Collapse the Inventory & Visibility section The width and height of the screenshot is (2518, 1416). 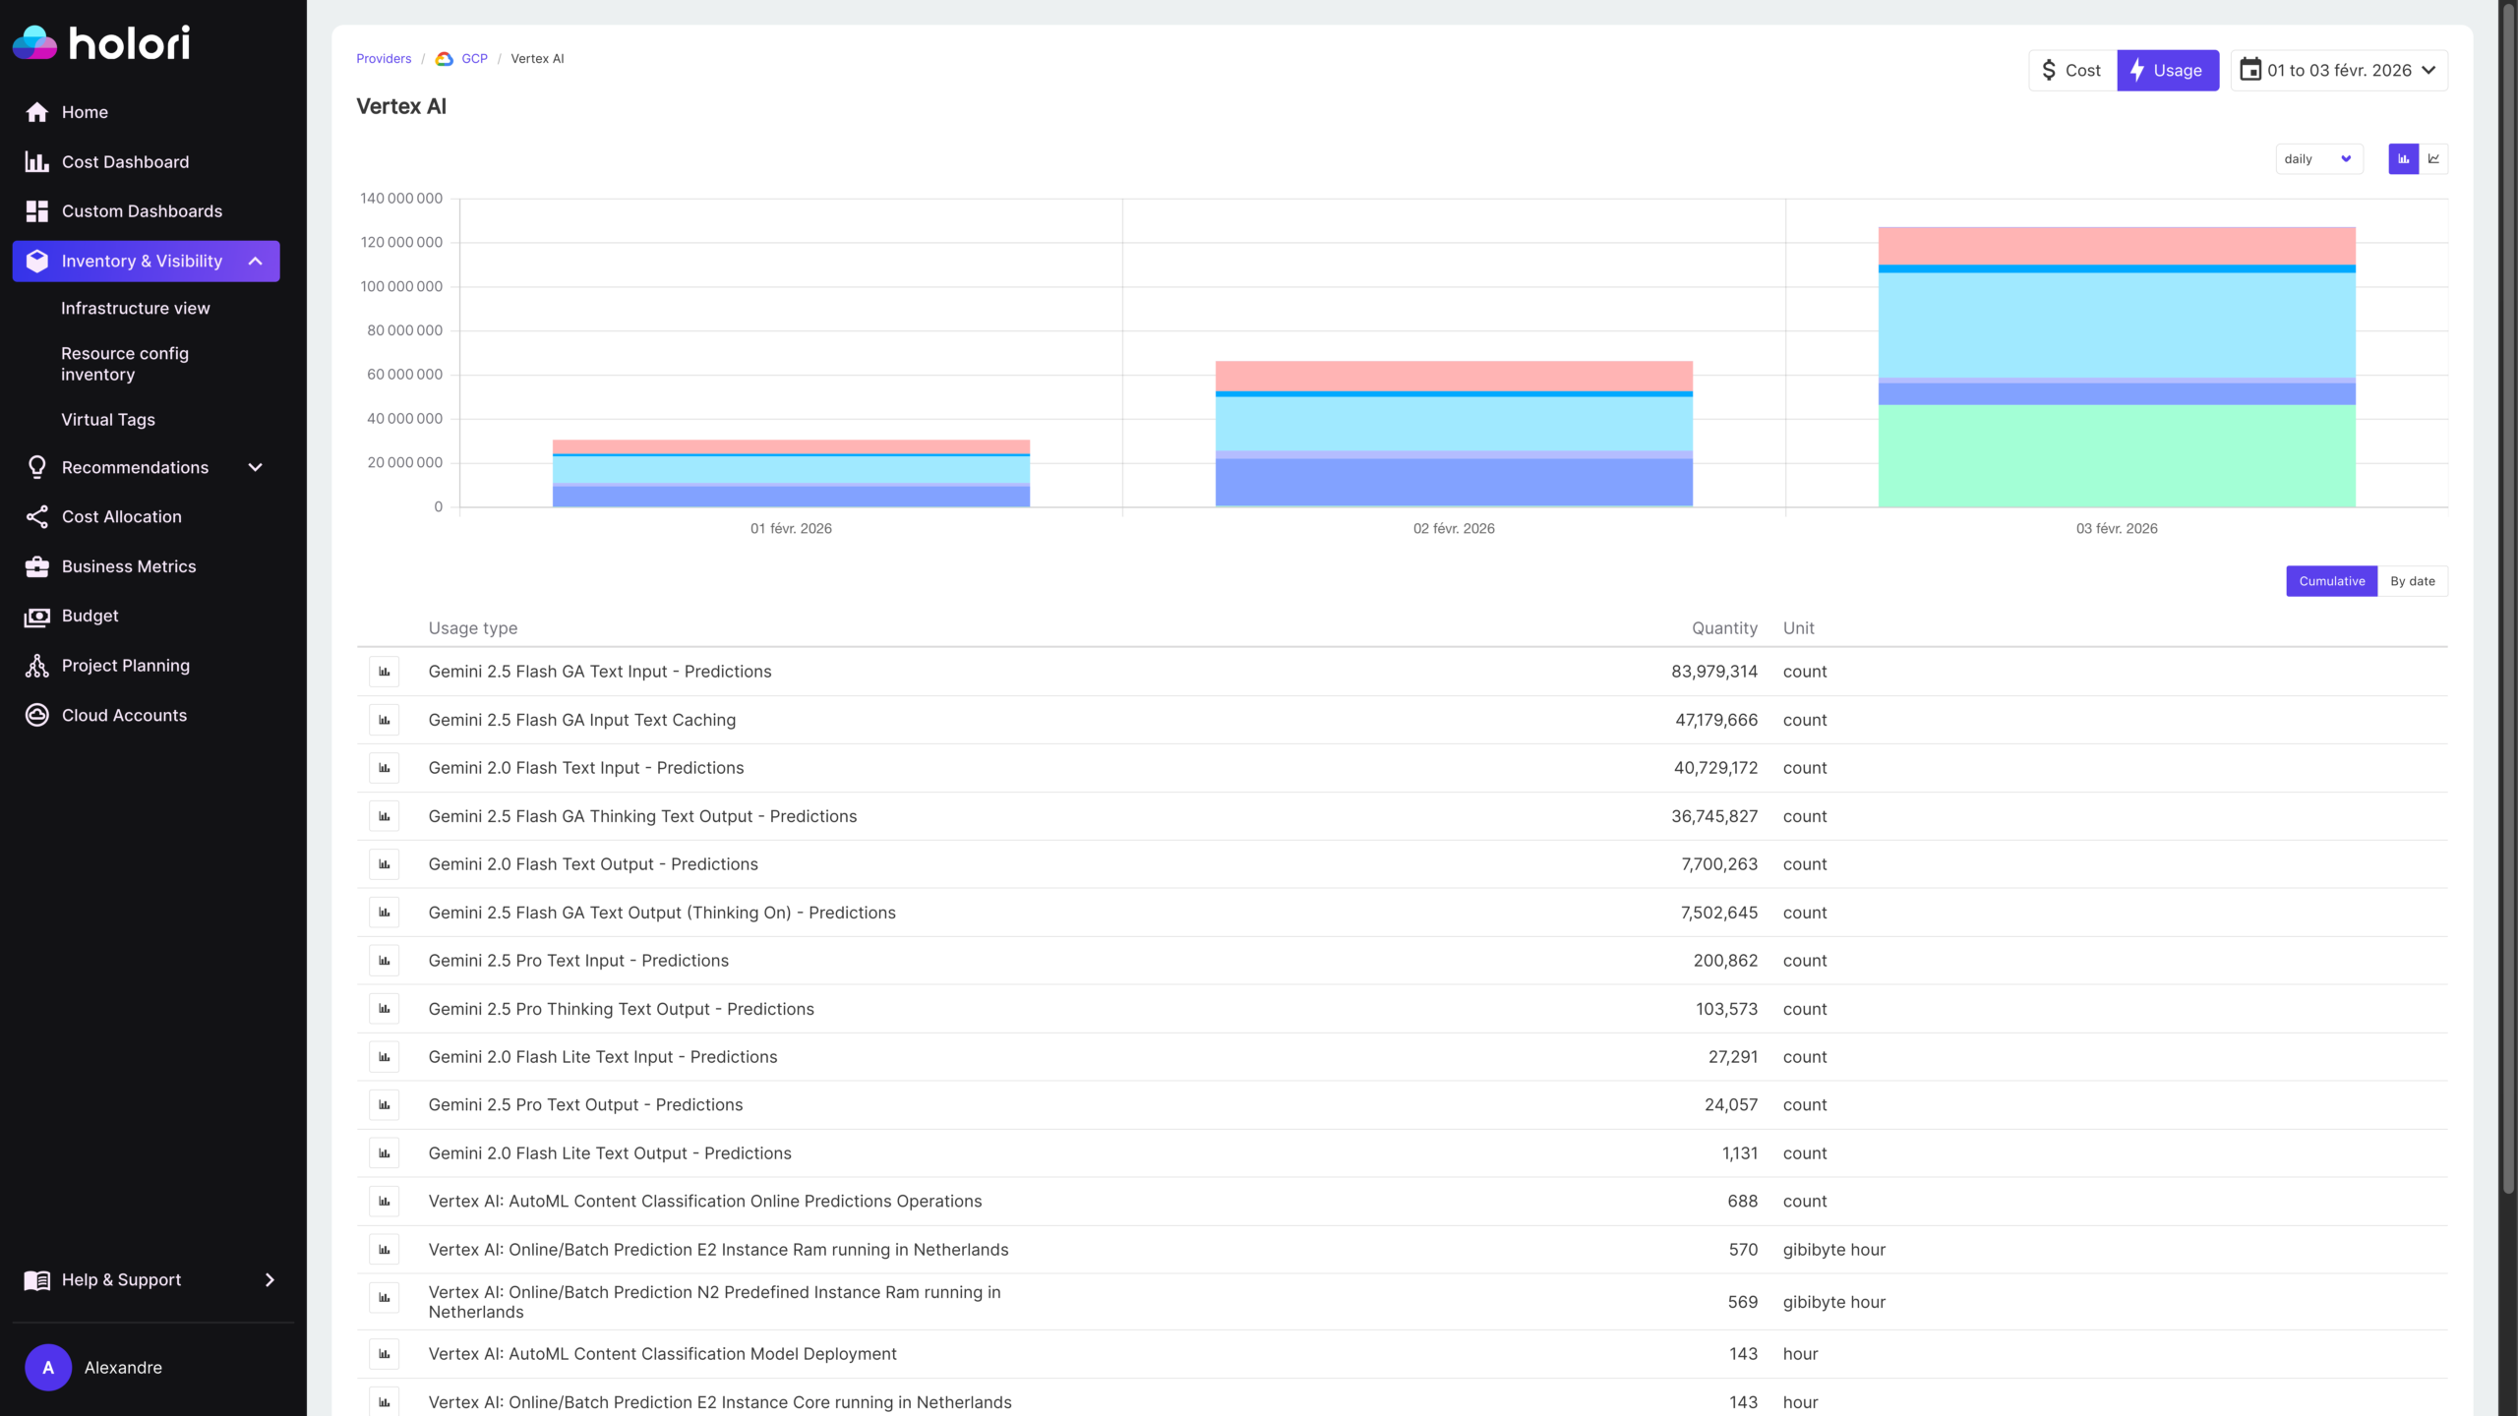point(255,261)
